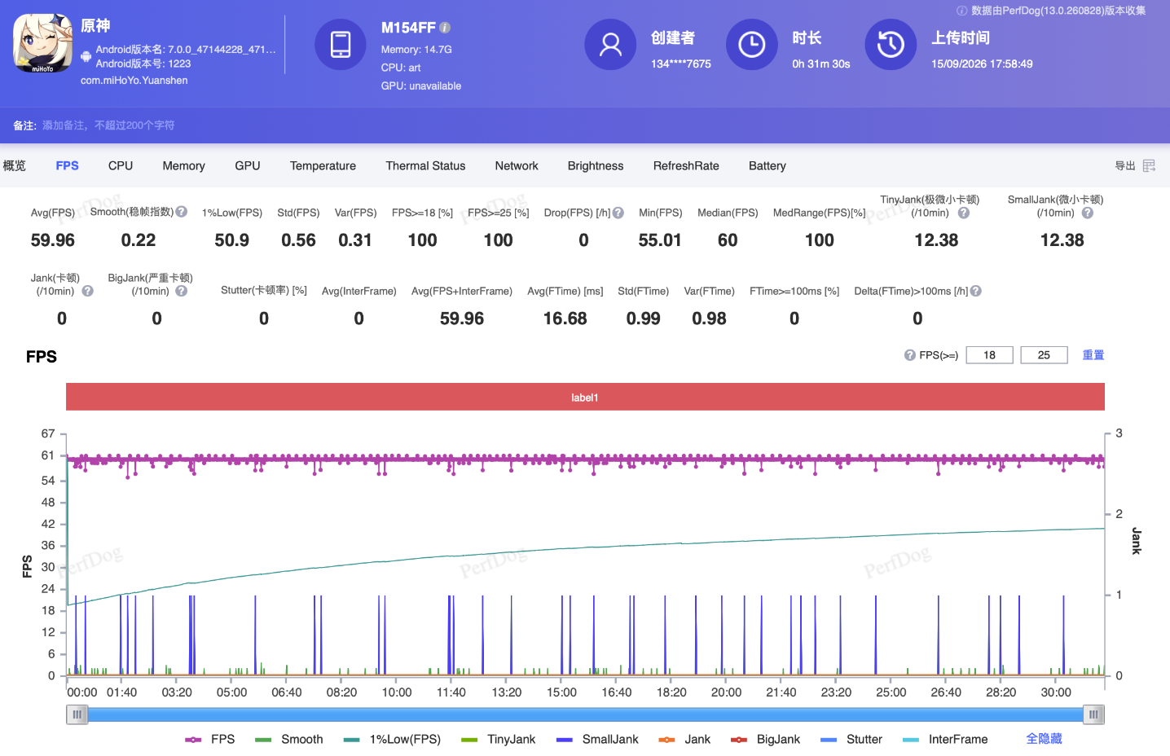Toggle TinyJank series in chart legend
This screenshot has height=756, width=1170.
pyautogui.click(x=499, y=739)
